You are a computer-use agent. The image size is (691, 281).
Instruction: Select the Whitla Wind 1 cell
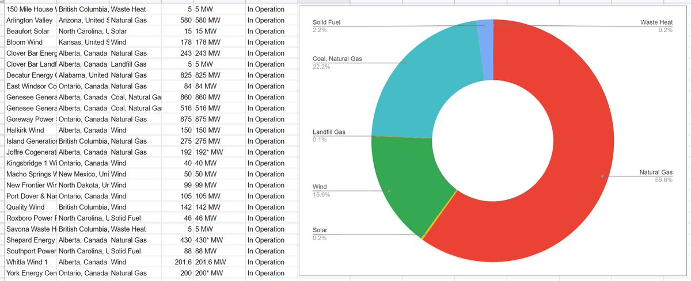click(30, 262)
